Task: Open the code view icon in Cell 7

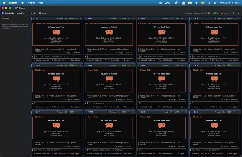Action: tap(182, 65)
